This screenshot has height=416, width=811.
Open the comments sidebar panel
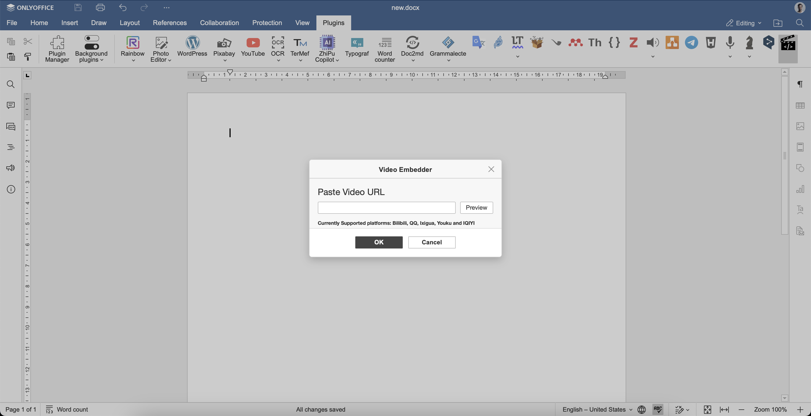tap(11, 105)
